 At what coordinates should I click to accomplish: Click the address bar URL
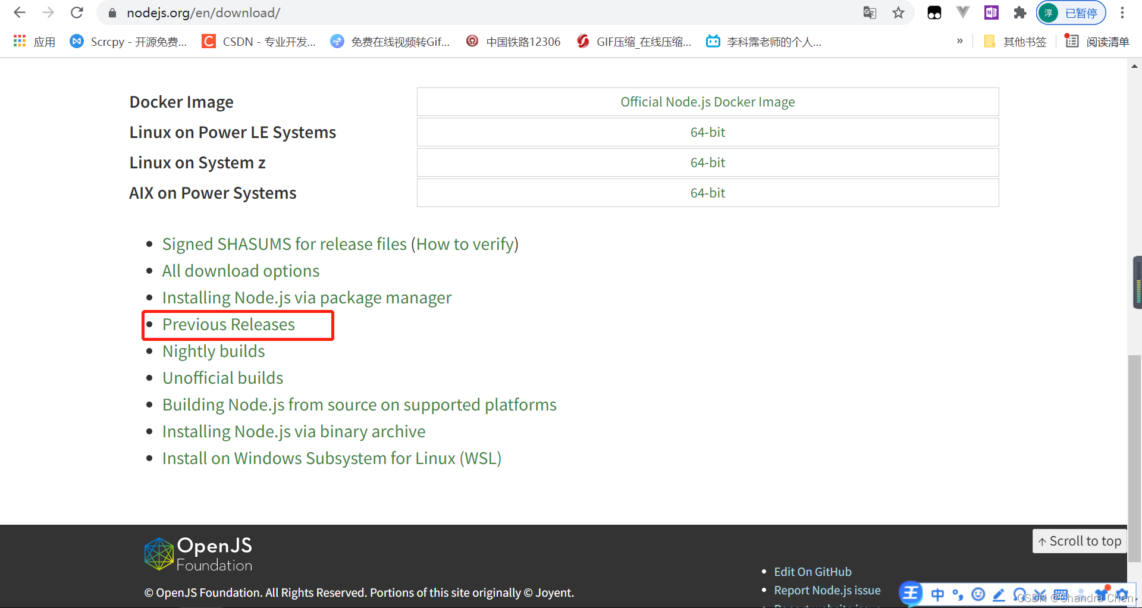click(203, 12)
